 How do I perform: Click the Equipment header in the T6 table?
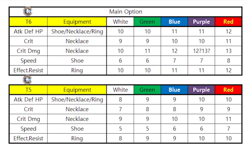point(77,22)
